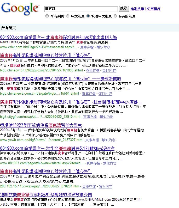Open result 非廣東籍深圳居民年底落實來港個人遊

59,38
